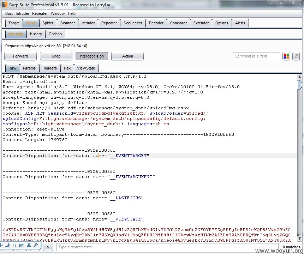Open the Help menu
Screen dimensions: 304x254
pyautogui.click(x=72, y=13)
